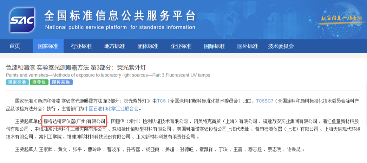Click 普申检测仪器（上海）有限公司 text
This screenshot has height=163, width=367.
(287, 129)
